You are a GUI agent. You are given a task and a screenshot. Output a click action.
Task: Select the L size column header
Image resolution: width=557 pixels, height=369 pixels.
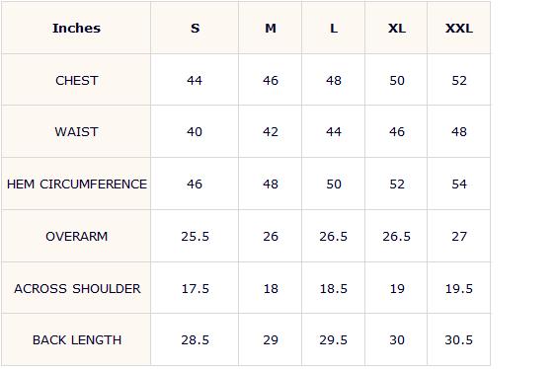pyautogui.click(x=334, y=28)
